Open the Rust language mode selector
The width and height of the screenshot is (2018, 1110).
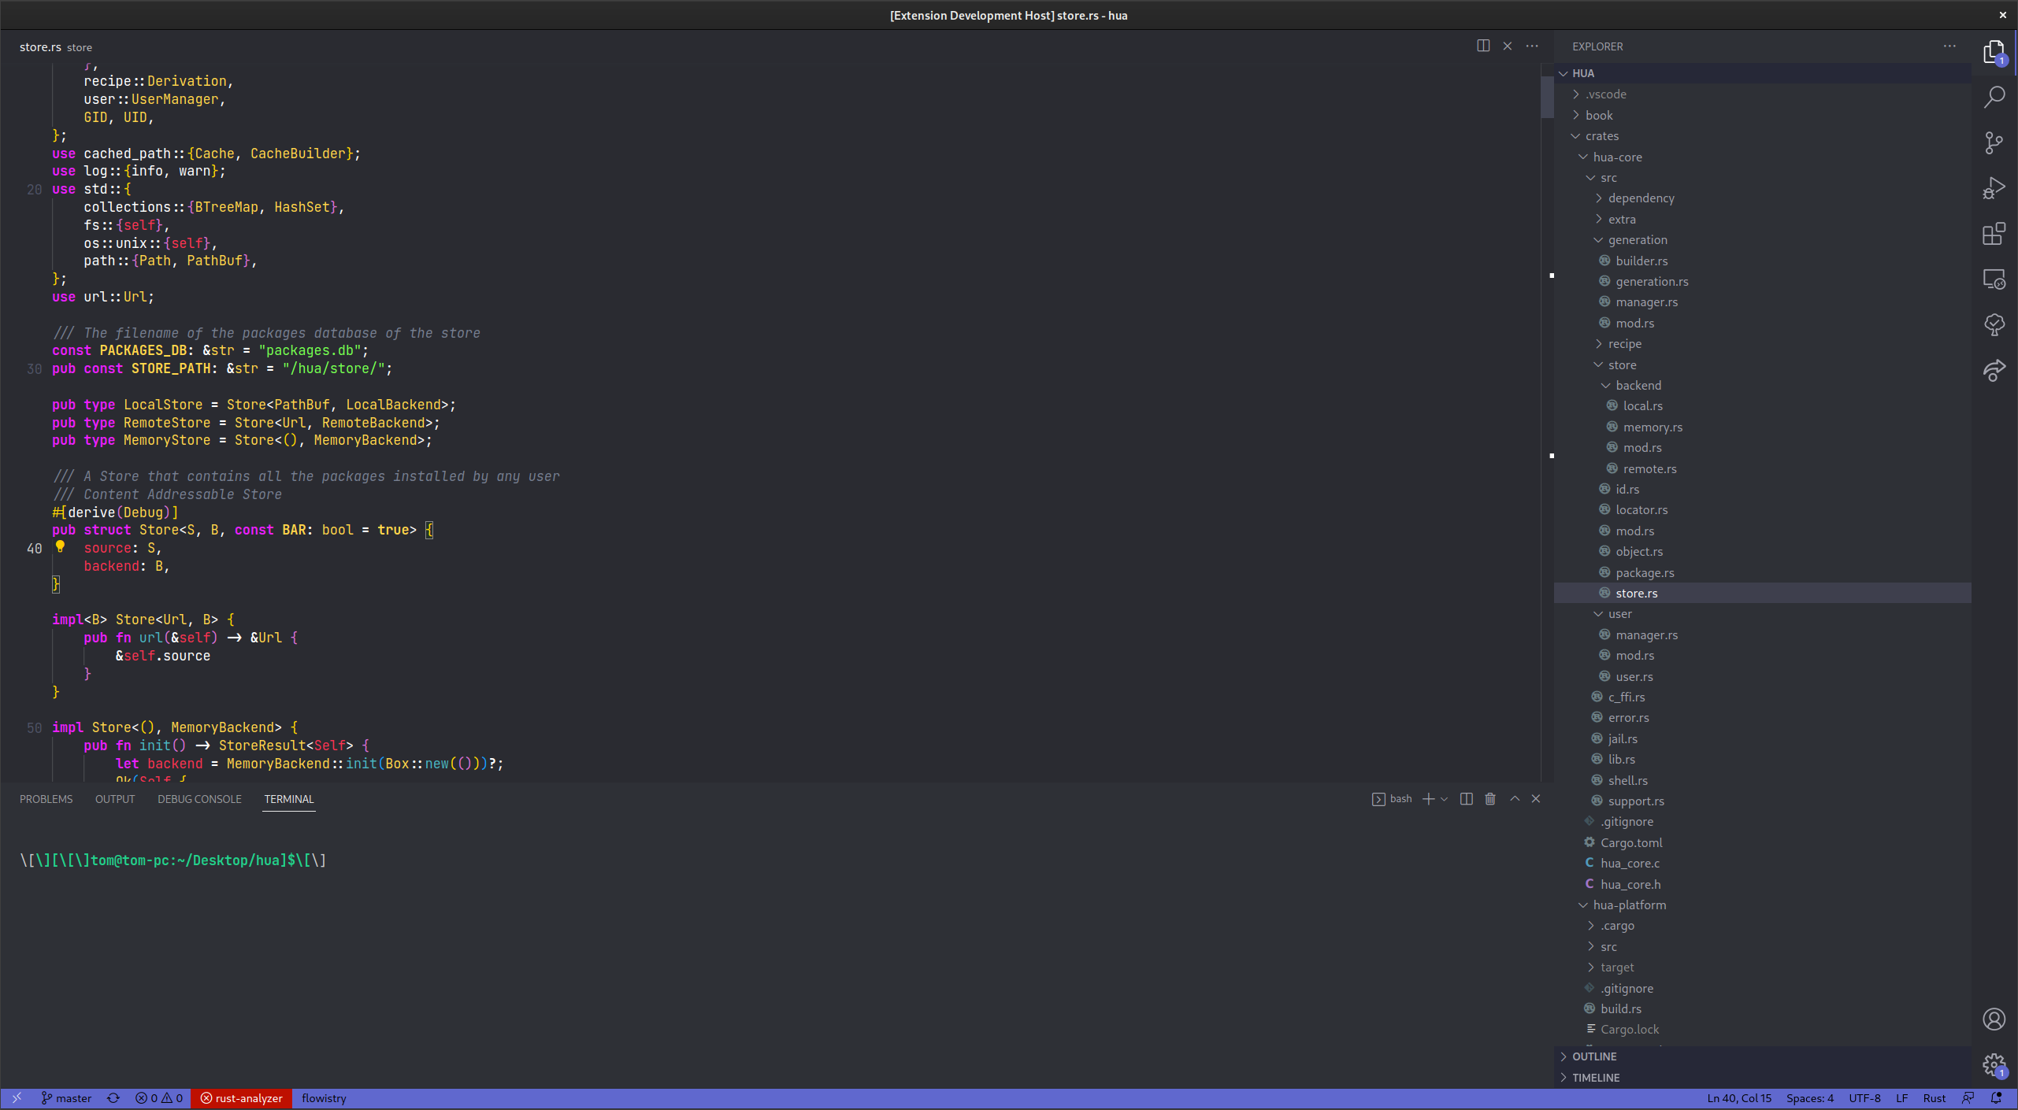coord(1934,1098)
